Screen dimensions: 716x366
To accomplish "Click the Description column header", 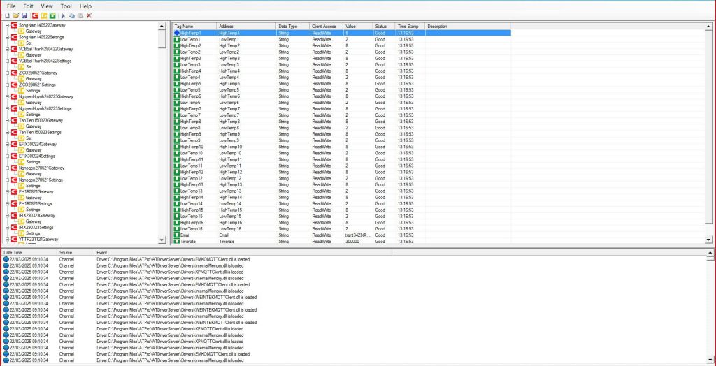I will tap(468, 27).
